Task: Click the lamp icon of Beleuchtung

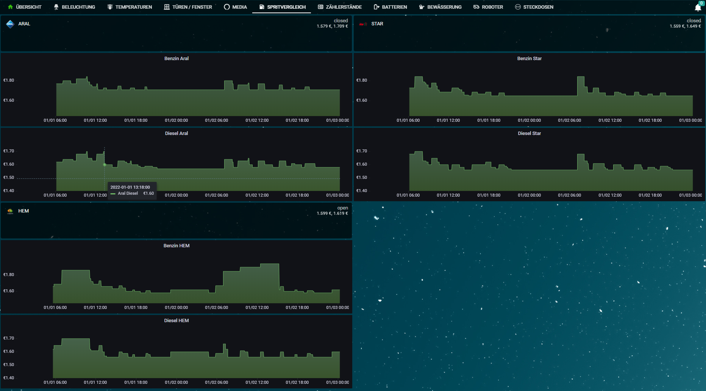Action: coord(56,7)
